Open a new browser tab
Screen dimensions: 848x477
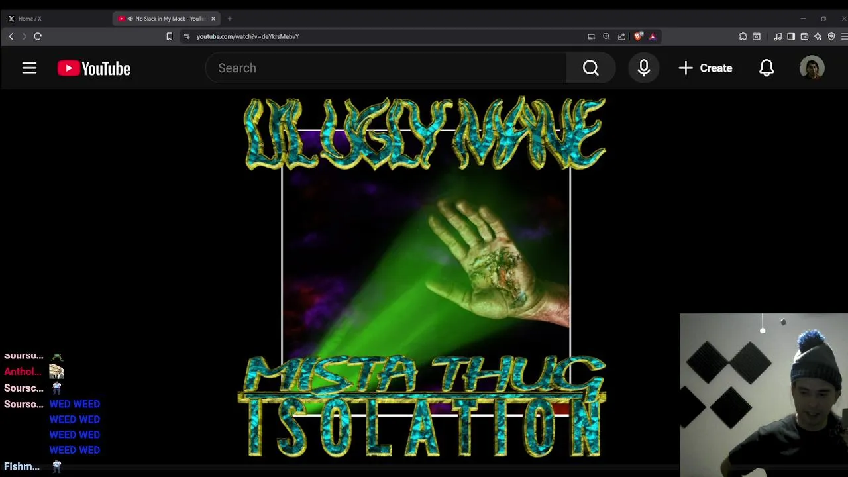[230, 19]
